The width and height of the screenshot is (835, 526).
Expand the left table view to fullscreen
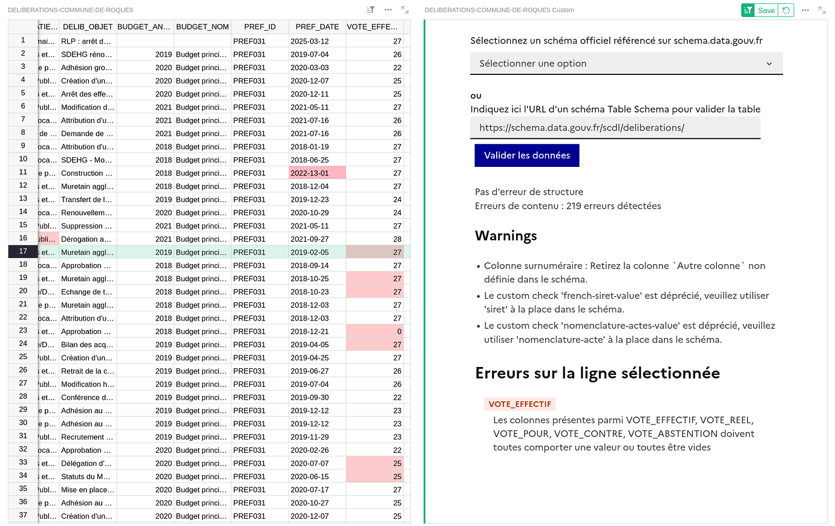tap(404, 10)
